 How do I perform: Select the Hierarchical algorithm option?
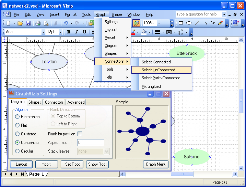click(x=17, y=117)
